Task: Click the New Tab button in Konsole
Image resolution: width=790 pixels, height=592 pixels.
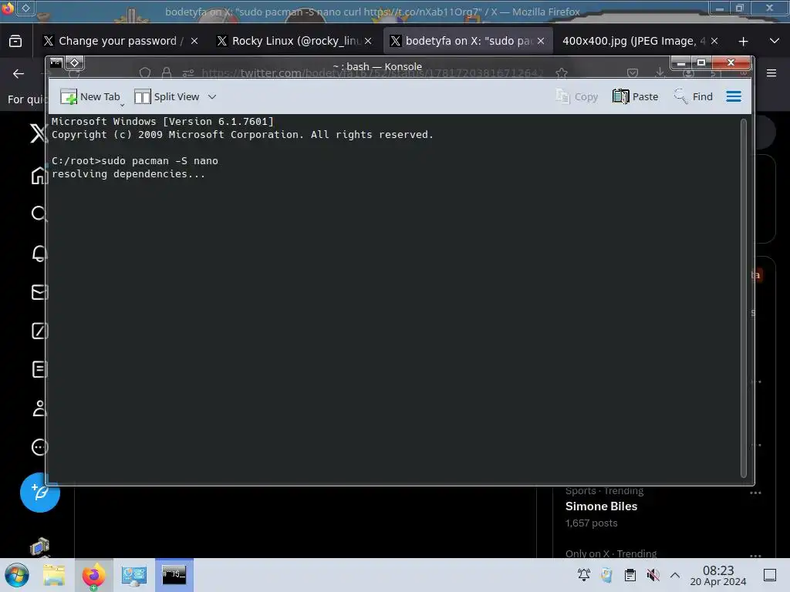Action: click(90, 96)
